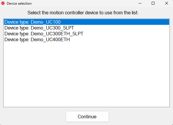Click the Continue button
The width and height of the screenshot is (173, 125).
click(87, 117)
